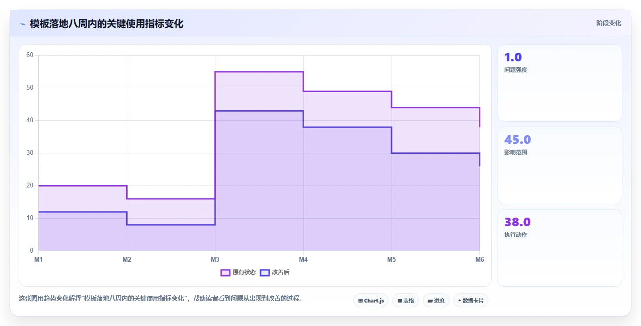641x326 pixels.
Task: Click the blue 改善后 legend swatch
Action: [265, 272]
